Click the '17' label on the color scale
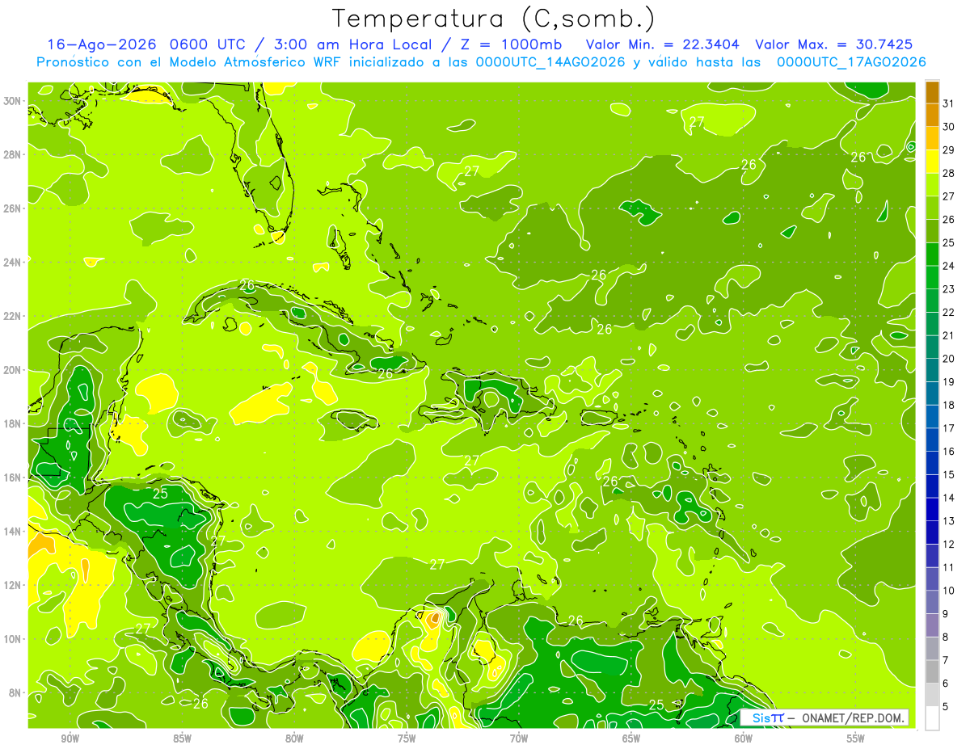Viewport: 970px width, 749px height. point(949,428)
